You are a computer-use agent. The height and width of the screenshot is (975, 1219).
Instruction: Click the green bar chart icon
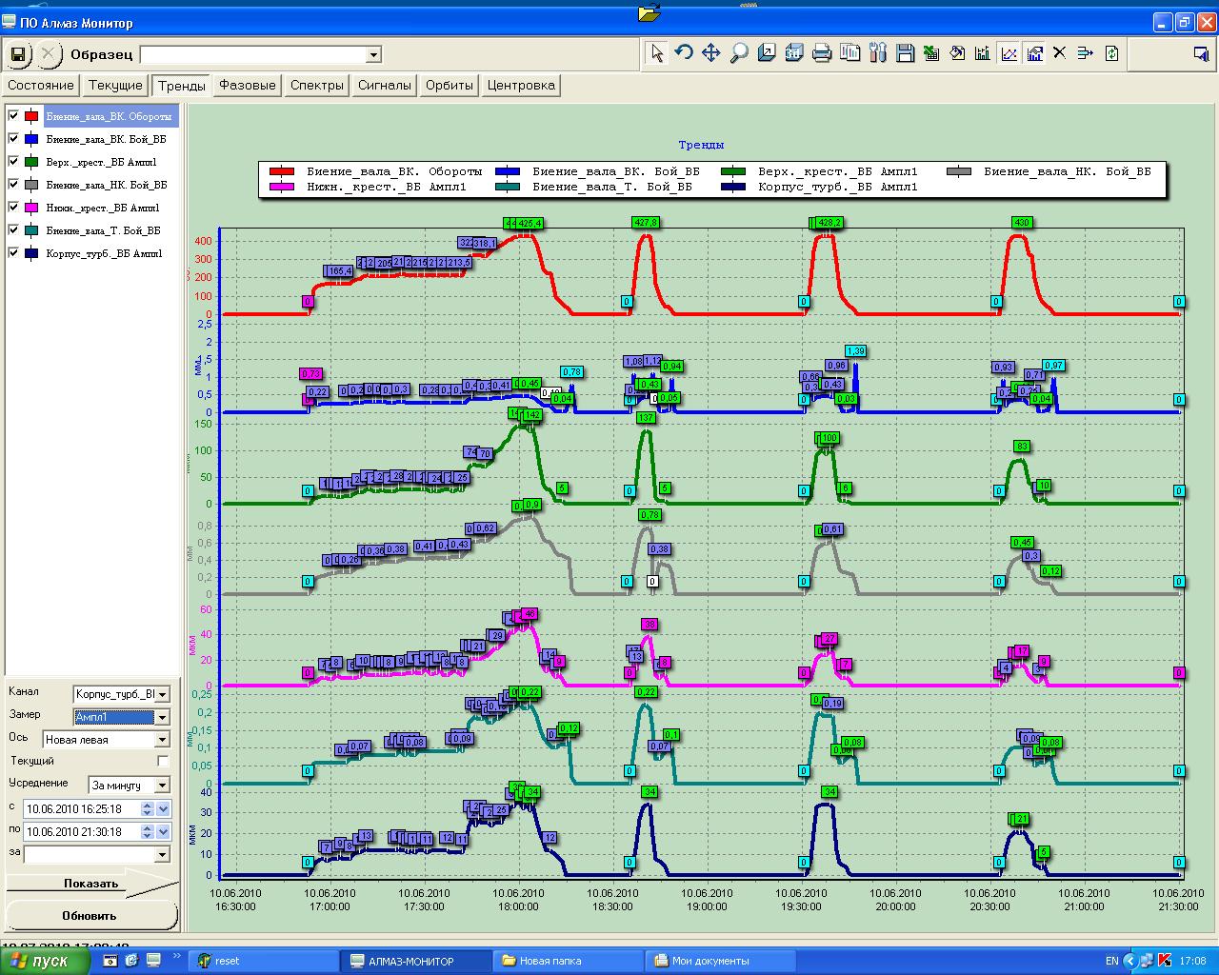(982, 53)
